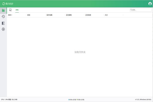Sort by the 正在接收 column header

click(69, 15)
